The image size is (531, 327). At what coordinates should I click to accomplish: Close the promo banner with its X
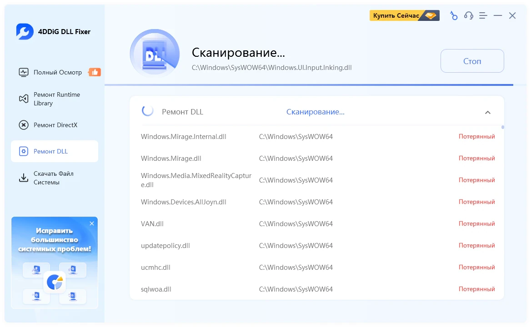(x=92, y=223)
